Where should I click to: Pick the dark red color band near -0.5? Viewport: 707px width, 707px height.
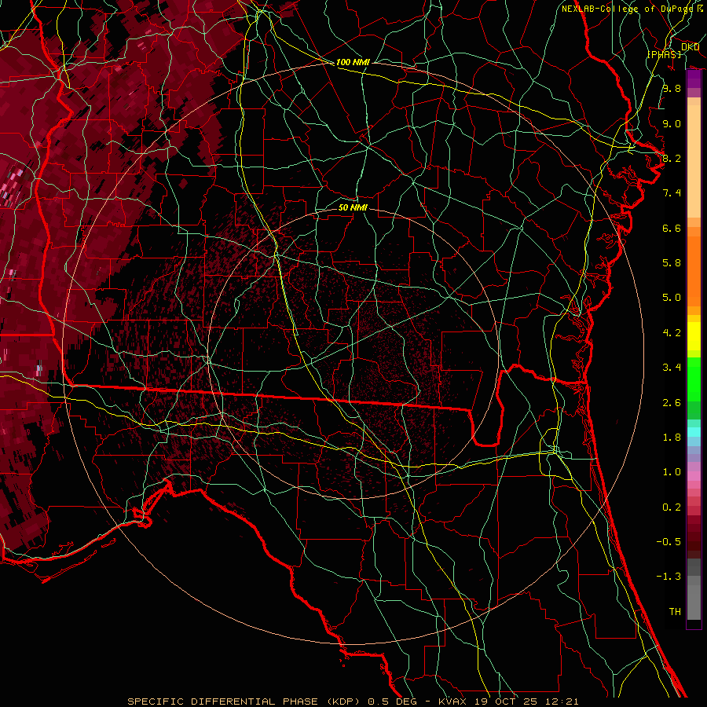coord(694,541)
